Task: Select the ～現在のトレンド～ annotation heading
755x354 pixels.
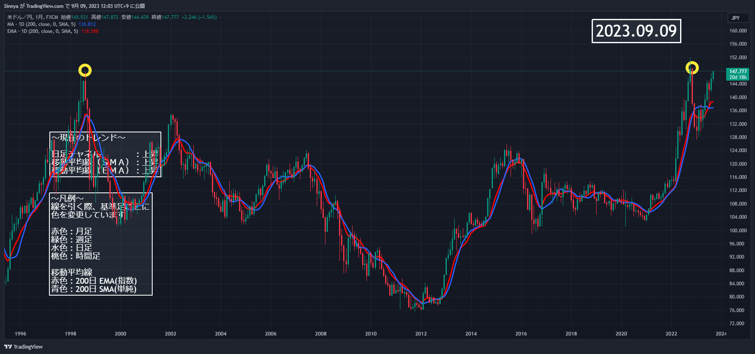Action: tap(88, 137)
